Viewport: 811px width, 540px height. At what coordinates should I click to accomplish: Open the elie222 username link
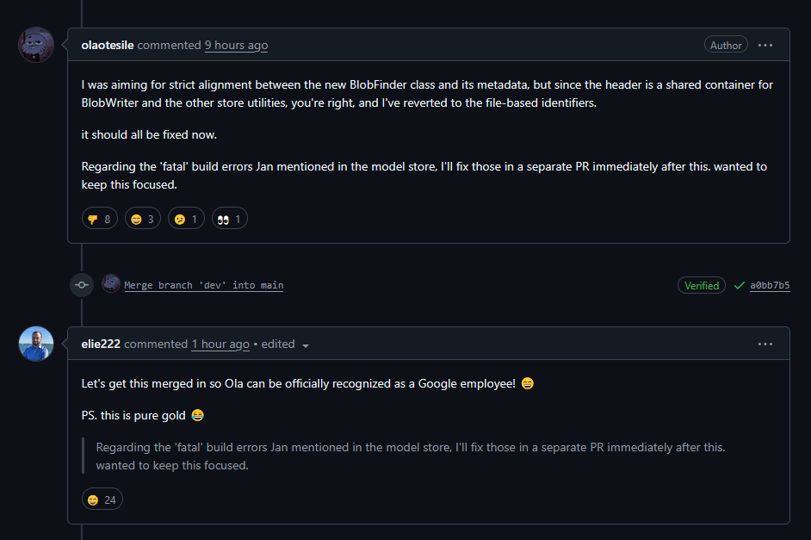tap(102, 344)
